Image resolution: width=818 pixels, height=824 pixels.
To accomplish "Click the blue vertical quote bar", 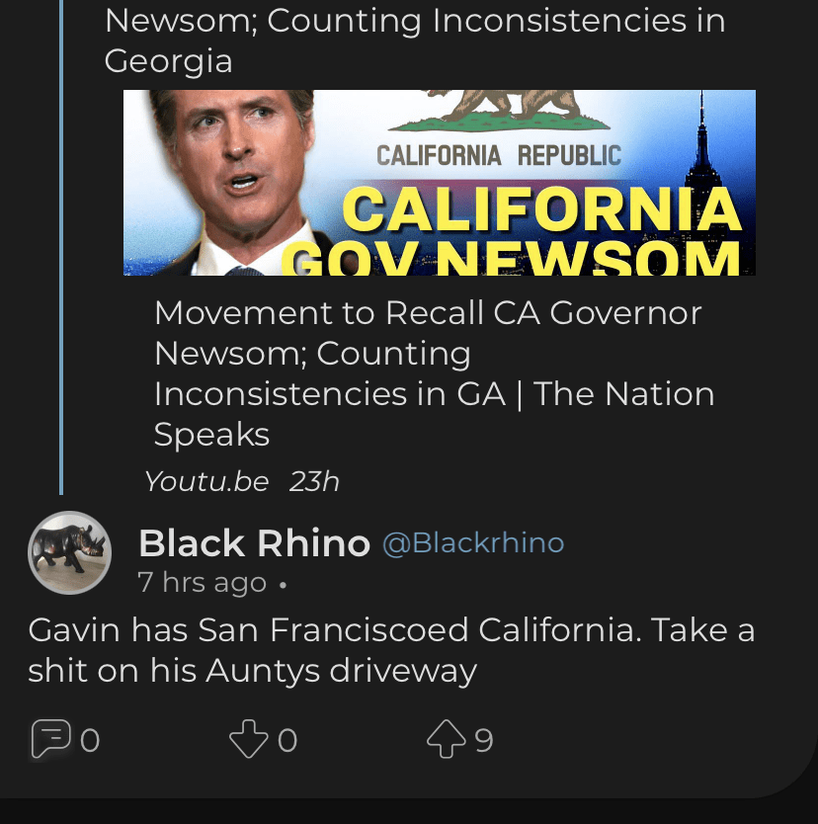I will click(x=61, y=247).
